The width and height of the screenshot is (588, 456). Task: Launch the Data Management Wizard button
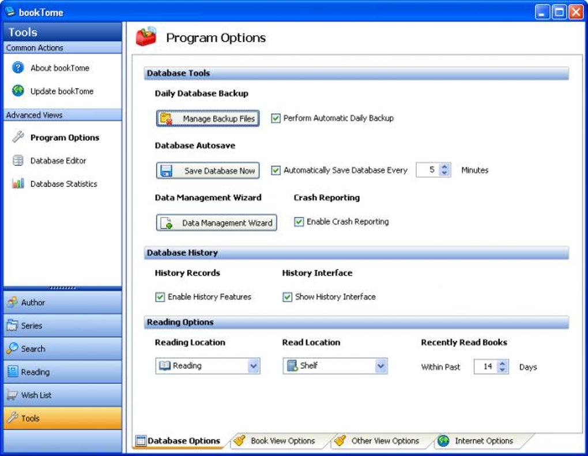(x=216, y=223)
